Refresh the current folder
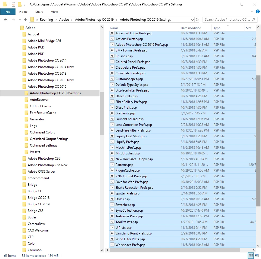 [197, 20]
